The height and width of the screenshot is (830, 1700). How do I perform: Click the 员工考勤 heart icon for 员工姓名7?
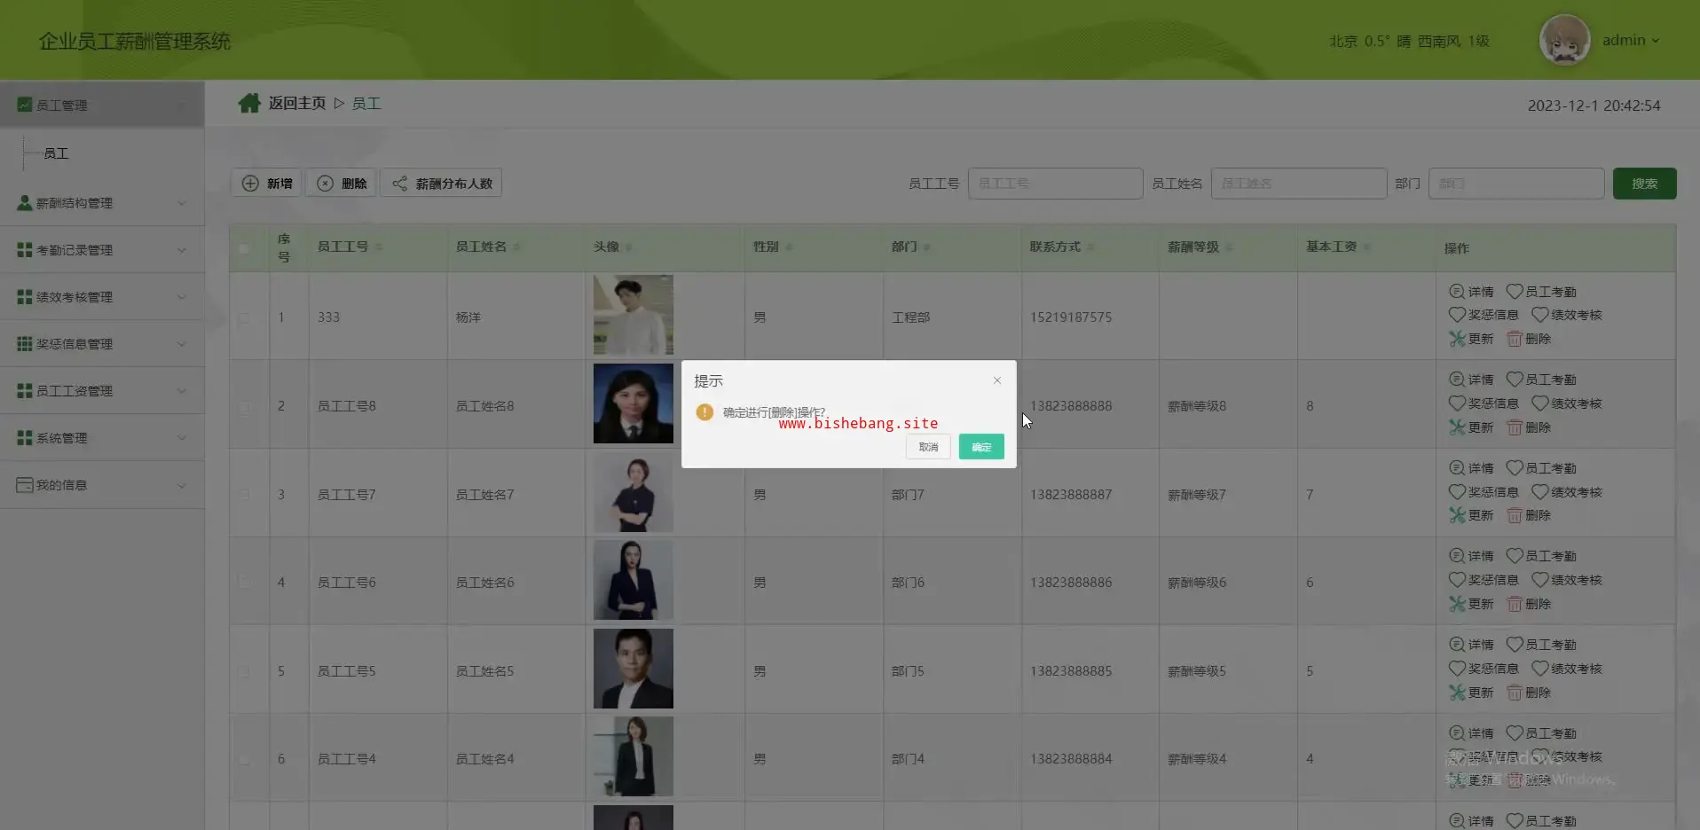point(1515,467)
